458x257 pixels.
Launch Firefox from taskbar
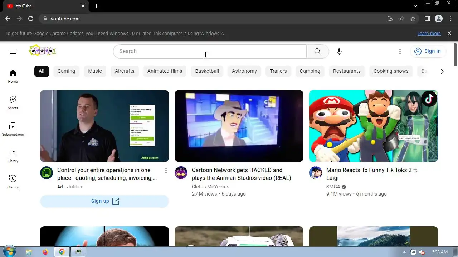[x=45, y=252]
